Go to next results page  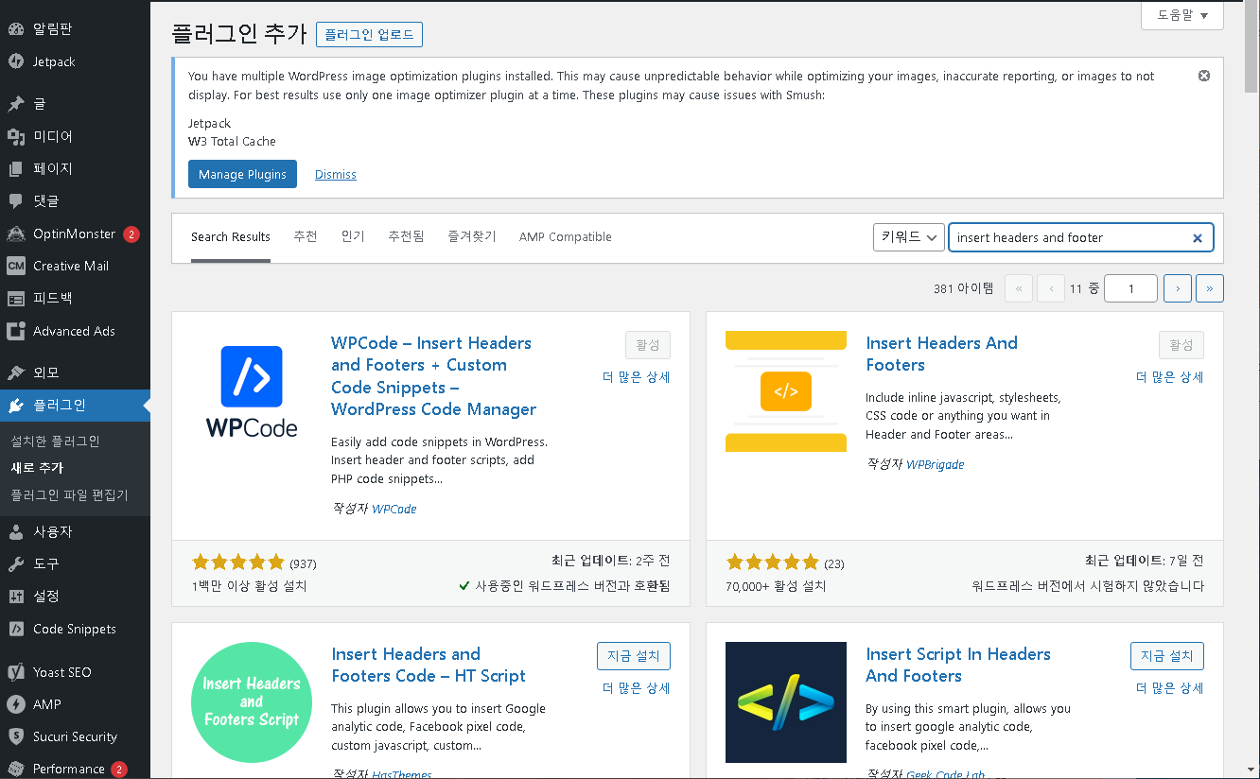coord(1178,288)
